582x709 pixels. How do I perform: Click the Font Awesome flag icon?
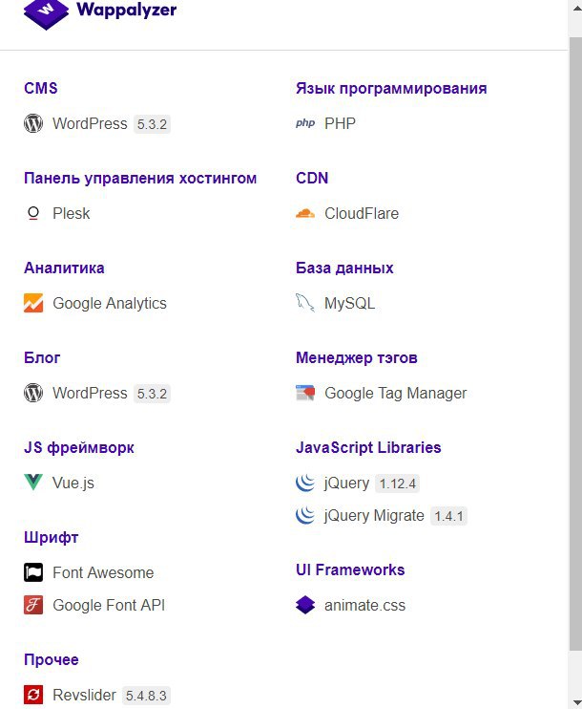pos(33,572)
